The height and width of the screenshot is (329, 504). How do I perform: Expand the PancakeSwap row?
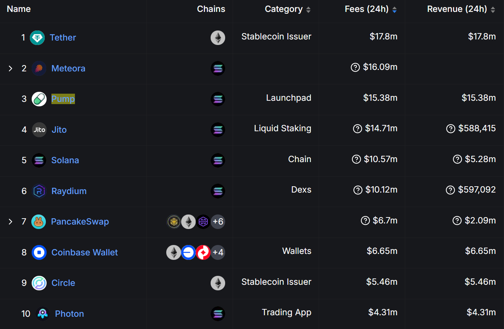(x=10, y=222)
